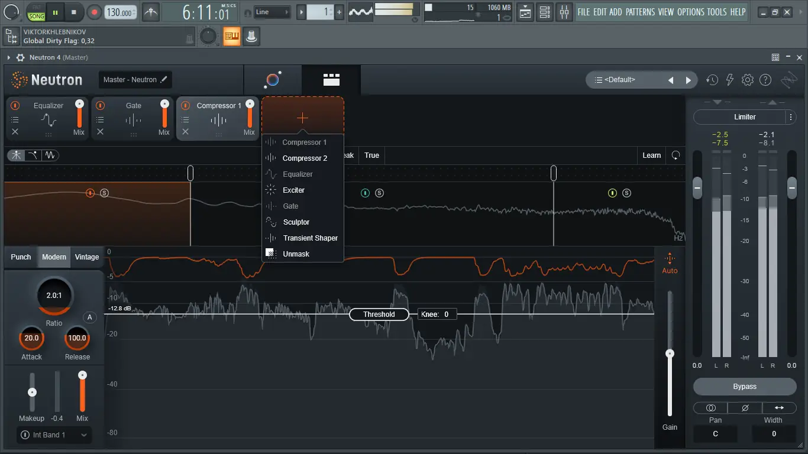The width and height of the screenshot is (808, 454).
Task: Click the Bypass button in the Limiter panel
Action: [x=744, y=386]
